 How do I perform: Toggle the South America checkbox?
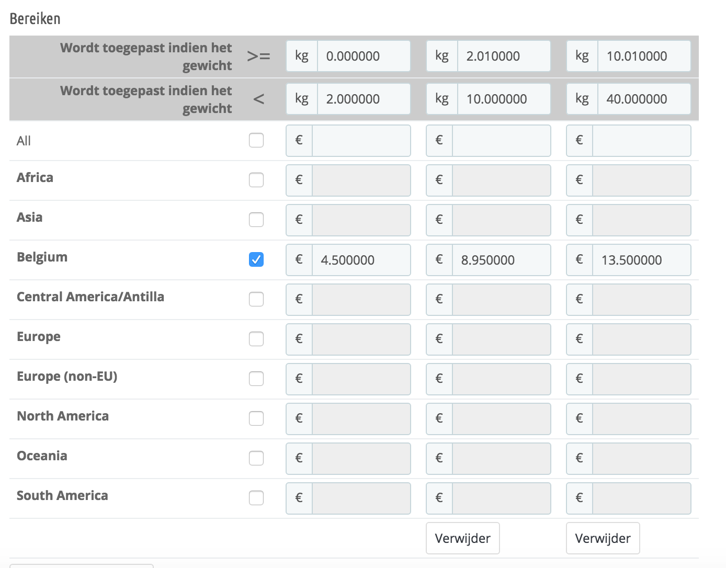pos(256,498)
